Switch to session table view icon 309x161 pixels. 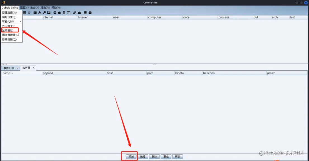coord(24,13)
